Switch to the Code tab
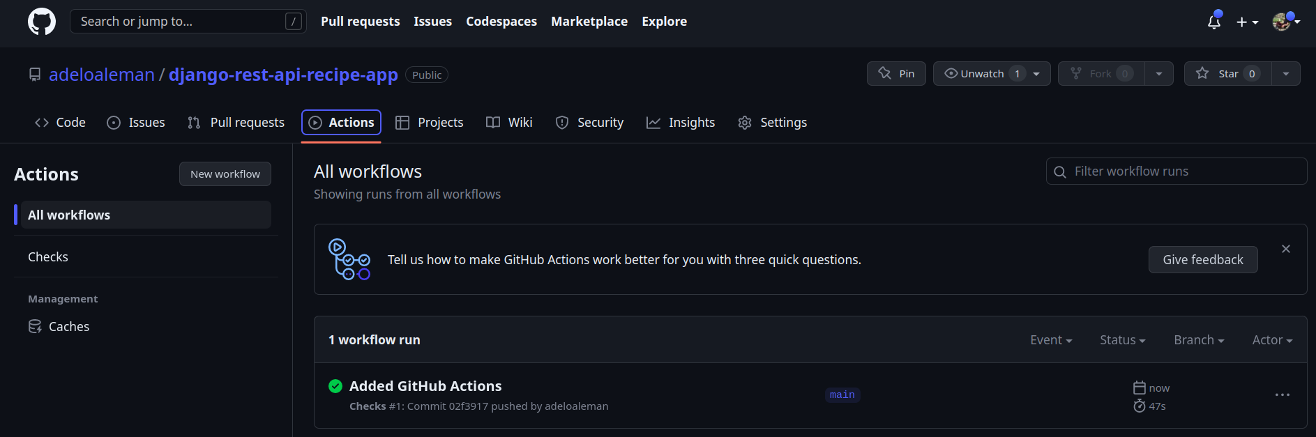This screenshot has height=437, width=1316. pyautogui.click(x=61, y=123)
